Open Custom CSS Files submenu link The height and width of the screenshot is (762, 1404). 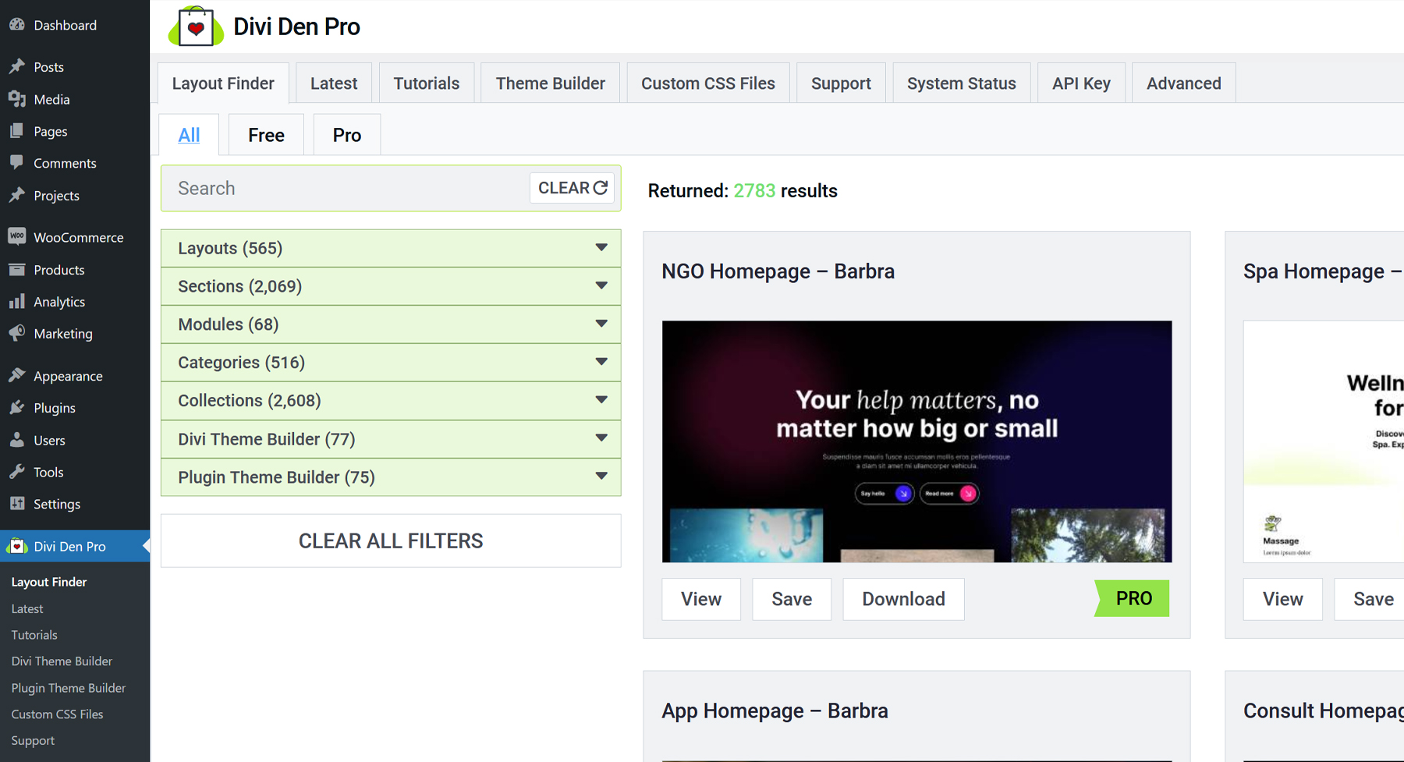click(x=57, y=714)
